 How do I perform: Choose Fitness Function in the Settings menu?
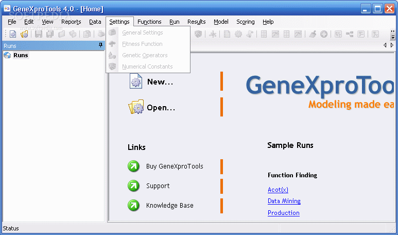click(x=148, y=44)
